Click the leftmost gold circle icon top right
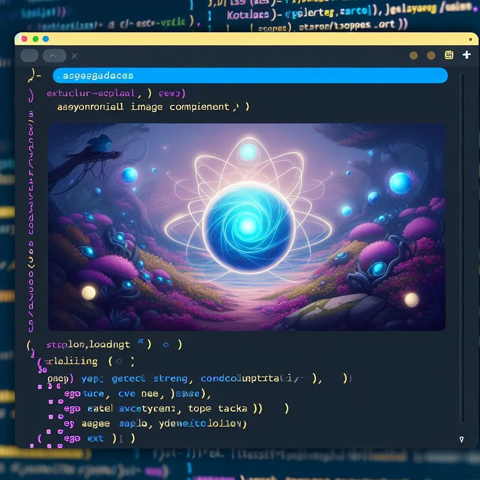Image resolution: width=480 pixels, height=480 pixels. pos(413,55)
